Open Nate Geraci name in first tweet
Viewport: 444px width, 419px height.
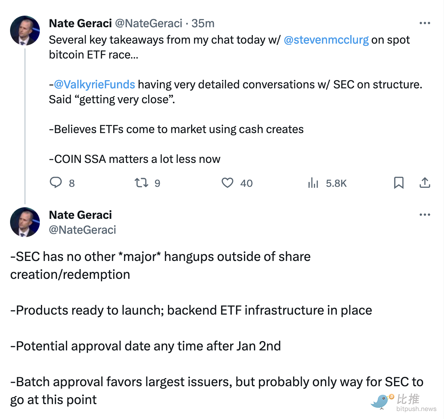click(80, 23)
